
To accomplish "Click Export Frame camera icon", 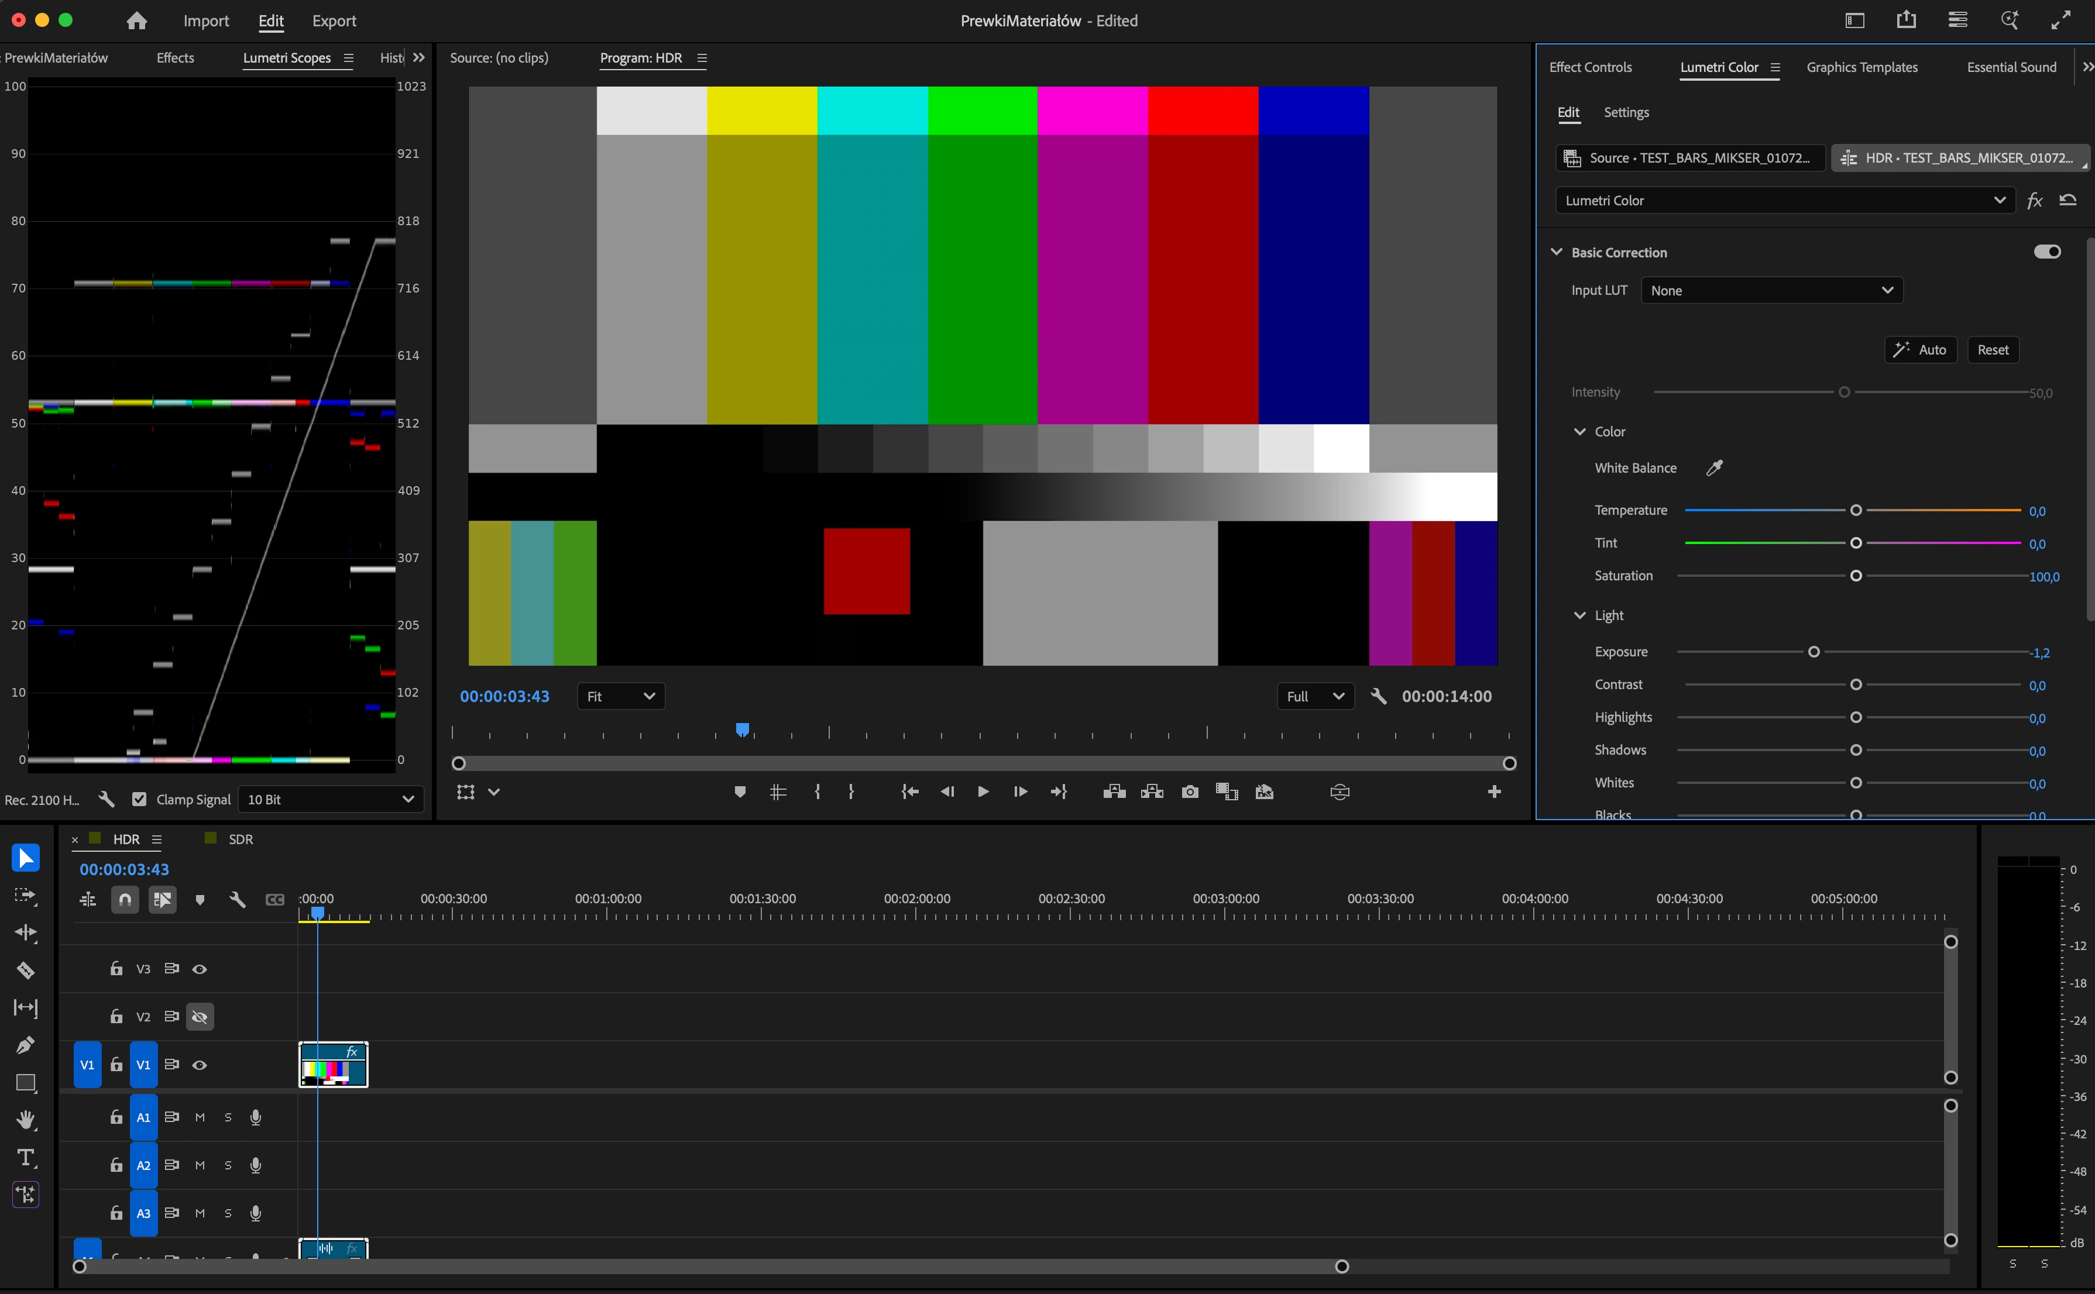I will click(x=1189, y=791).
